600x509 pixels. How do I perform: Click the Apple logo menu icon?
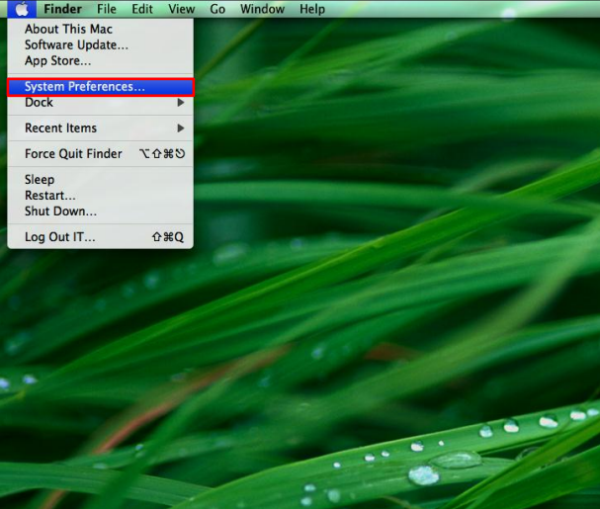[22, 9]
